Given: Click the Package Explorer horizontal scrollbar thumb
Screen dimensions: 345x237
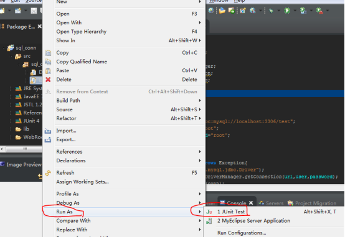Looking at the screenshot, I should pos(24,149).
